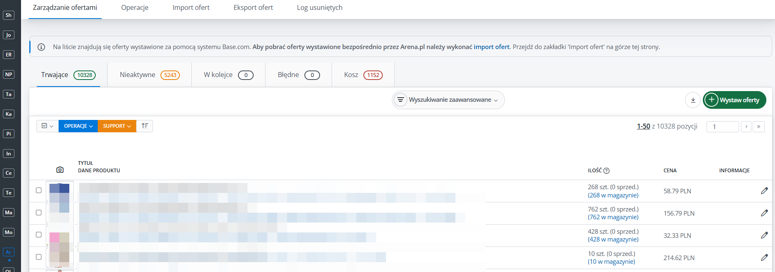Select the 428 szt. offer checkbox
775x272 pixels.
(x=39, y=235)
